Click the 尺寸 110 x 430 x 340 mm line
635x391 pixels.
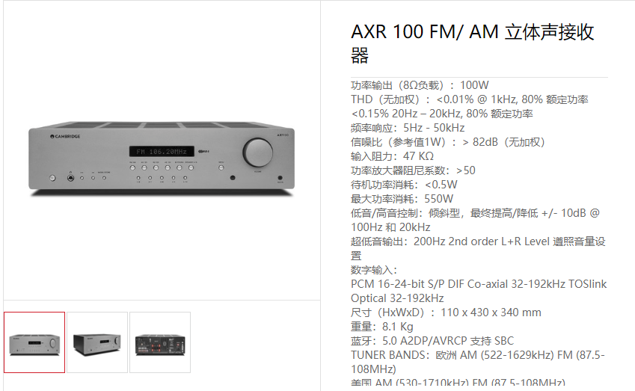[446, 313]
